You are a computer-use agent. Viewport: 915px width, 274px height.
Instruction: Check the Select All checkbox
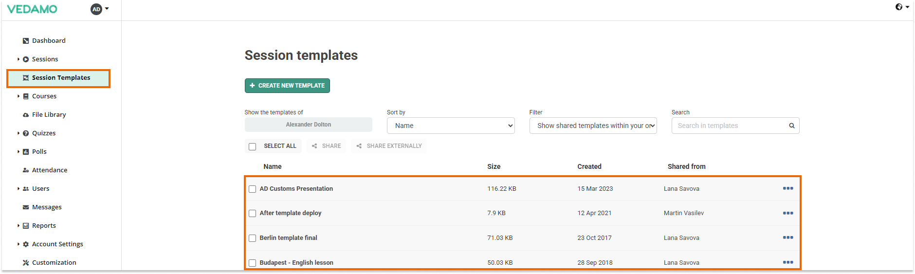[252, 146]
